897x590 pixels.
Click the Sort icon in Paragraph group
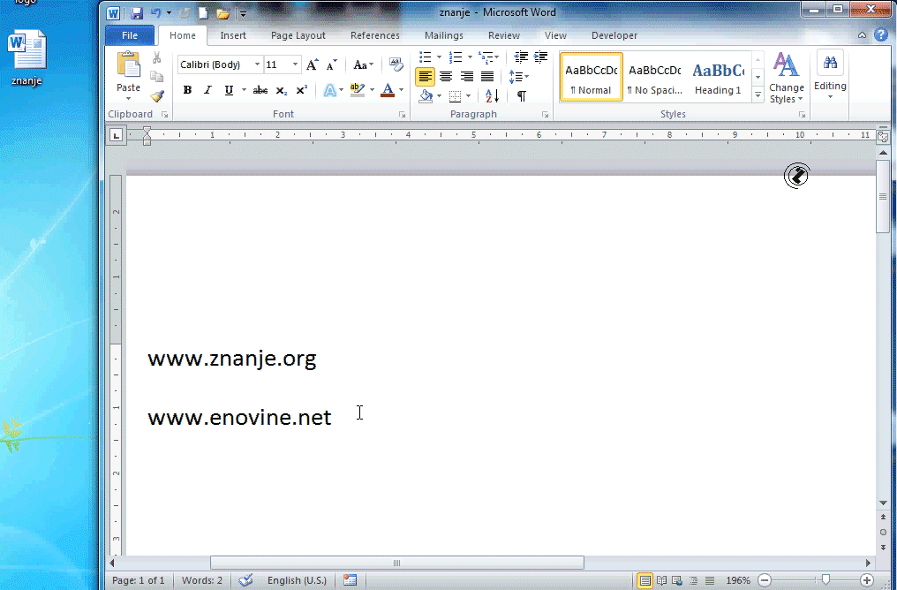click(492, 95)
